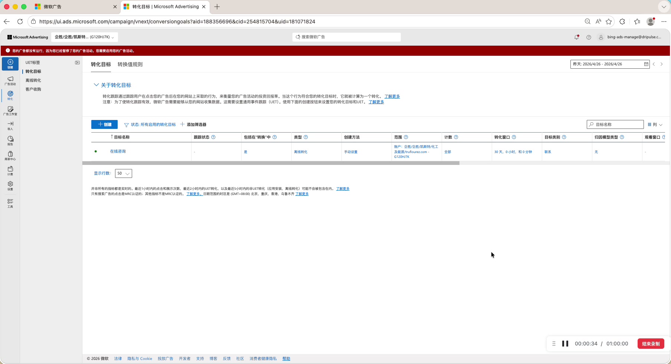Click the help icon beside 归因模型类型
671x364 pixels.
pyautogui.click(x=622, y=137)
